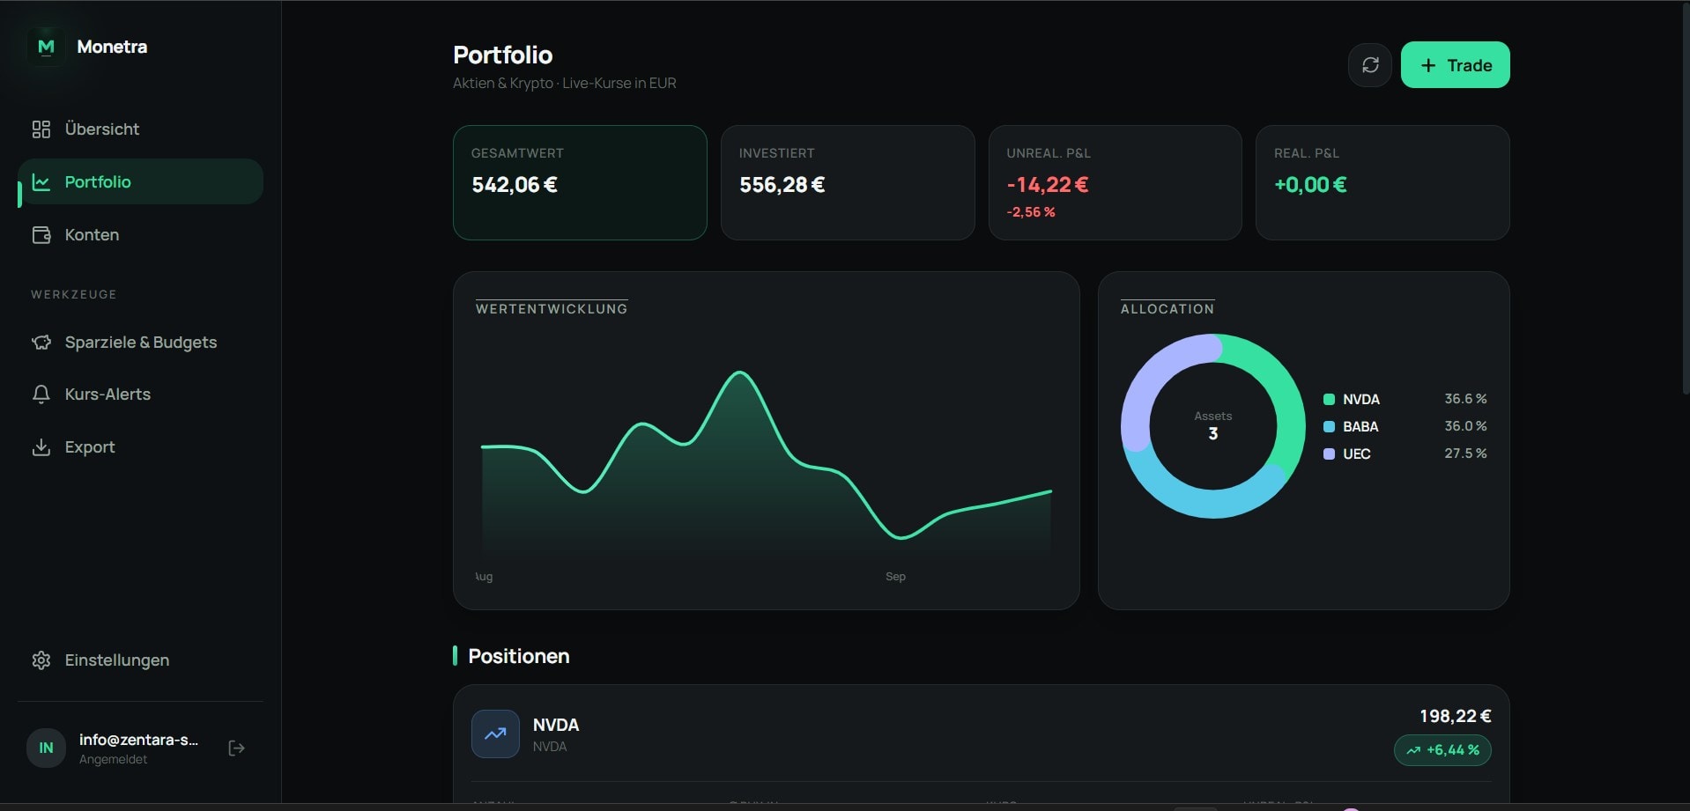Click the Unreal. P&L -14,22 € value
This screenshot has width=1690, height=811.
pos(1048,185)
